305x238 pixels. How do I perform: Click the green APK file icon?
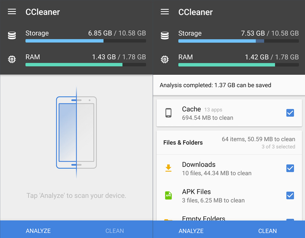169,195
